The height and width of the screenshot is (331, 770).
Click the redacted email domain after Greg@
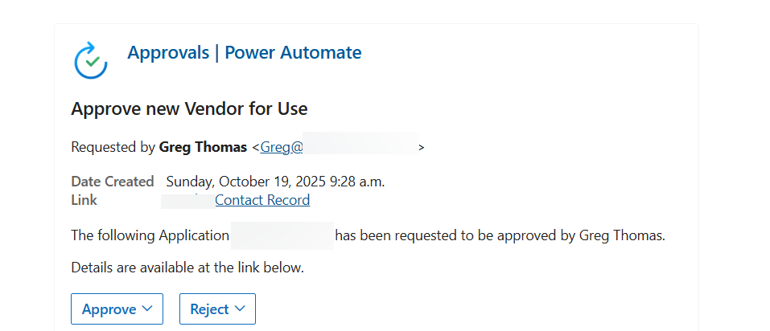(360, 147)
